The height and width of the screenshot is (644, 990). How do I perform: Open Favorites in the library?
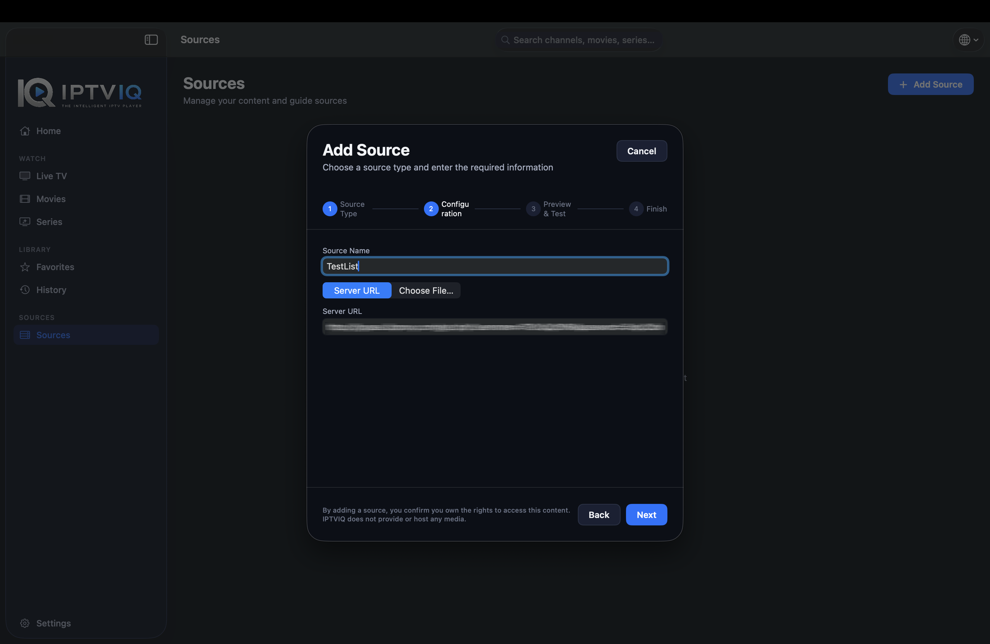coord(86,267)
